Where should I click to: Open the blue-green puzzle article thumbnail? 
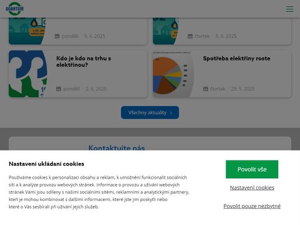tap(28, 74)
